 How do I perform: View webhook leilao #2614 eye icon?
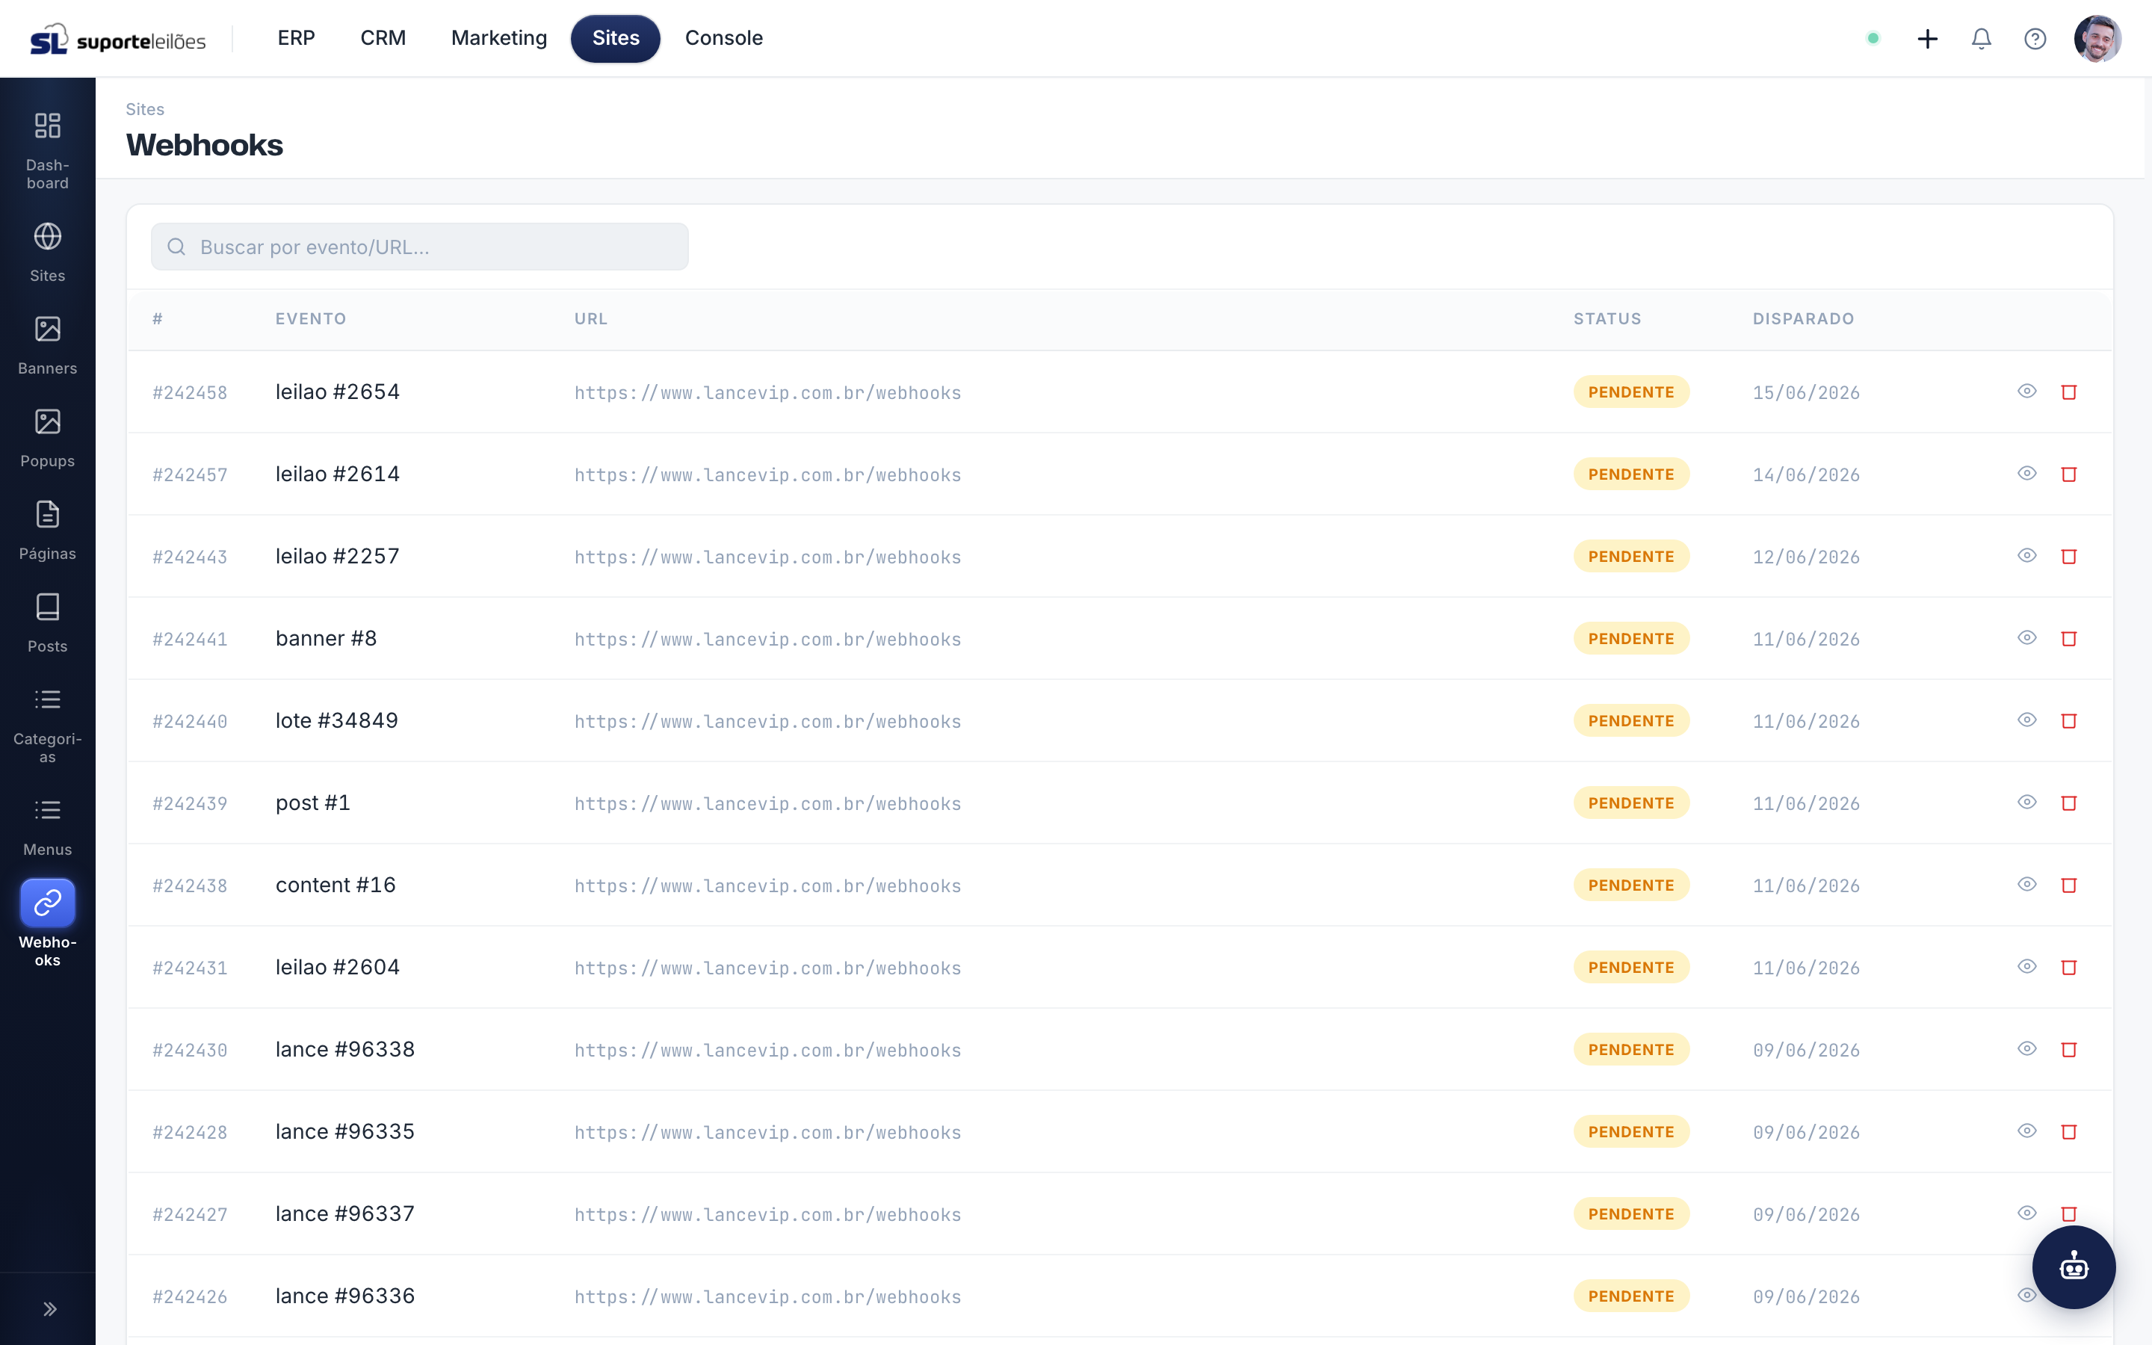(2026, 473)
